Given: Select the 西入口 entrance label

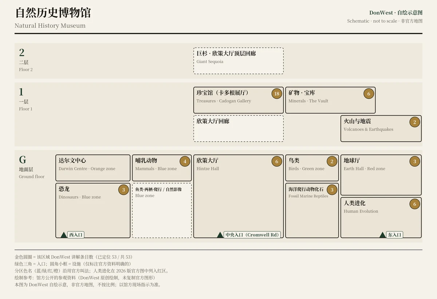Looking at the screenshot, I should (x=76, y=235).
